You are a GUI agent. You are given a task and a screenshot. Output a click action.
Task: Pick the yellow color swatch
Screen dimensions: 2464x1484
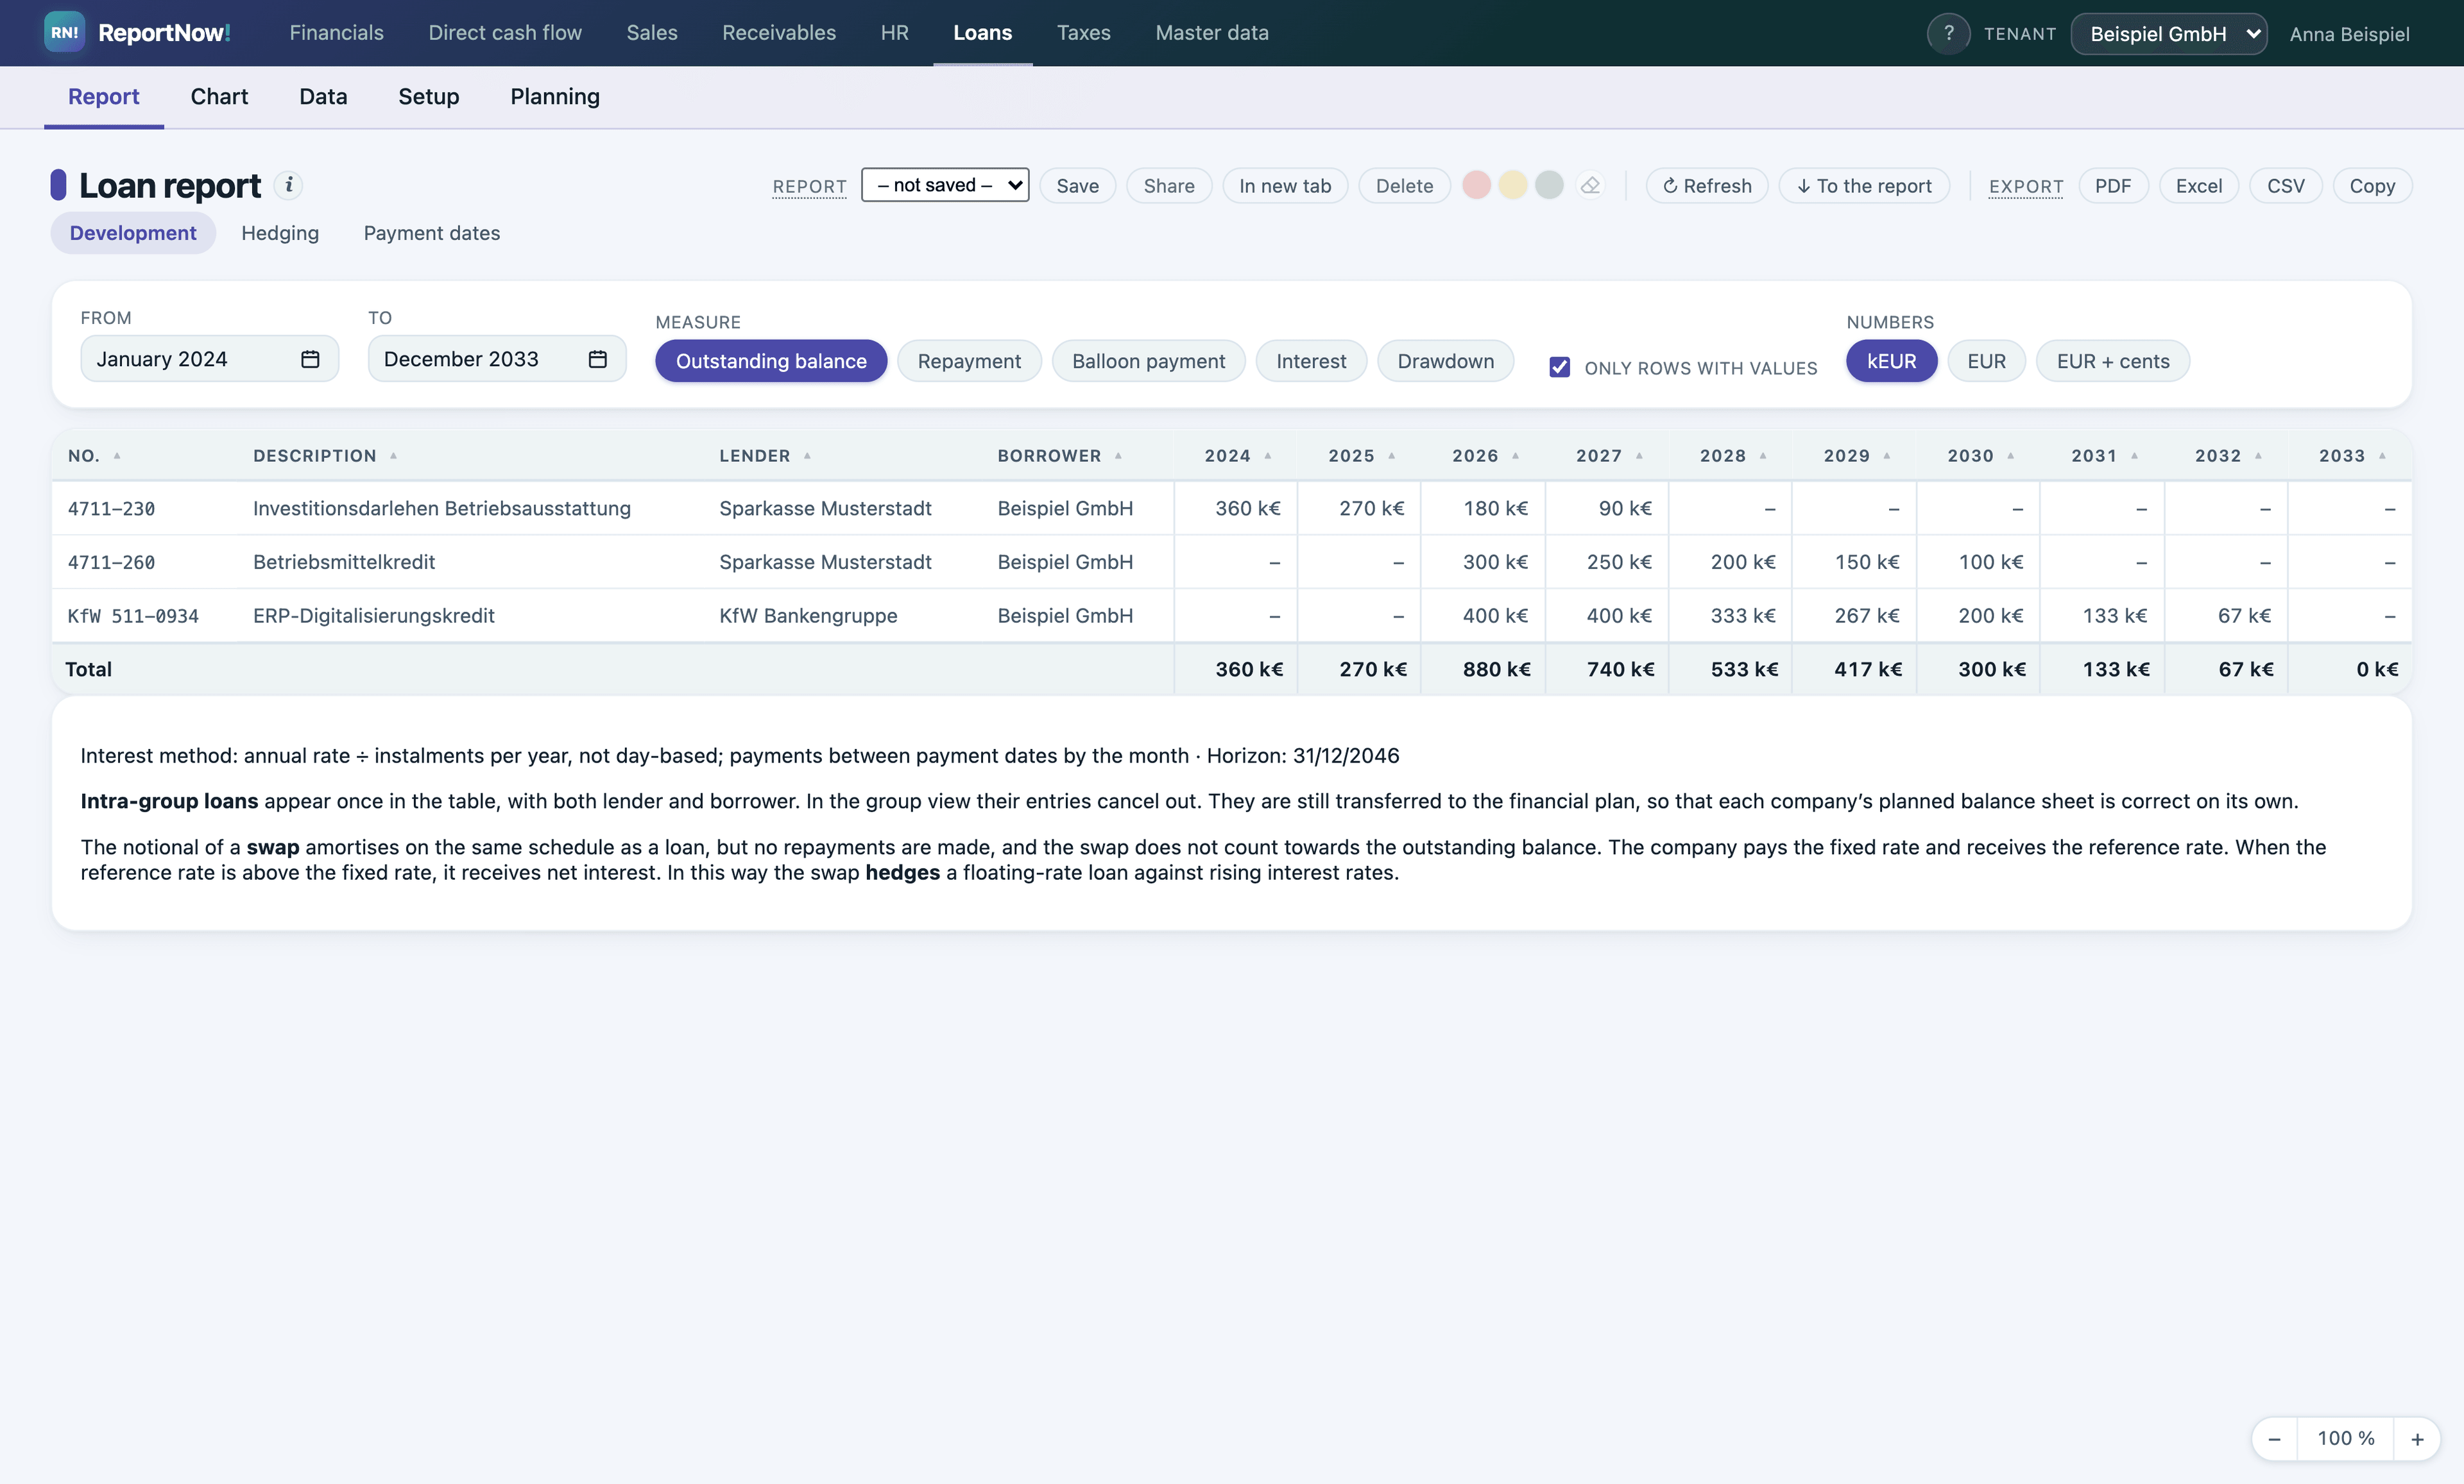[x=1512, y=185]
